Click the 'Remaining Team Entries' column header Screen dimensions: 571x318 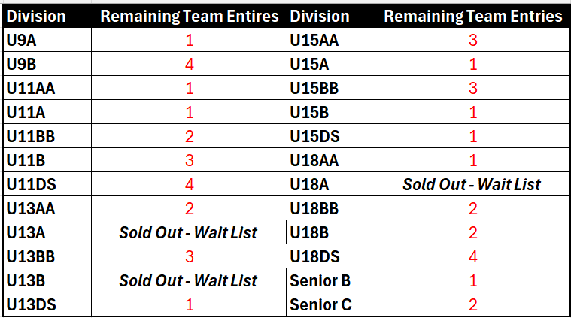472,16
